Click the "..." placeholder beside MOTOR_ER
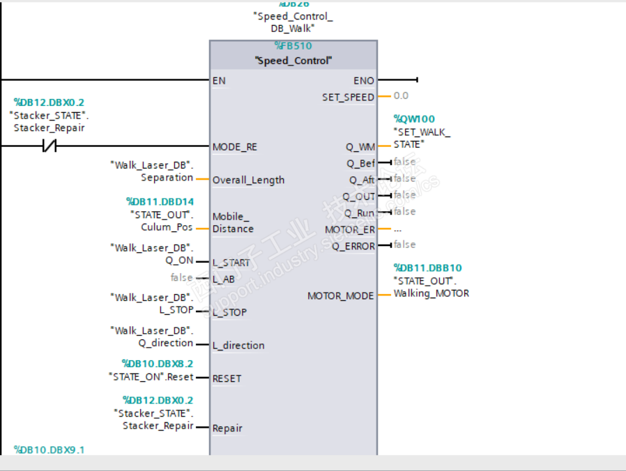This screenshot has width=626, height=471. tap(397, 229)
